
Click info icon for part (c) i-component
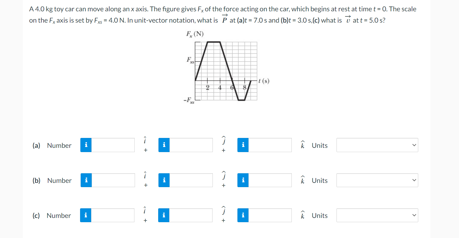85,215
